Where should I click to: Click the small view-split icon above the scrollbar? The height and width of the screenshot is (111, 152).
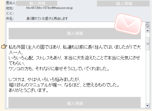click(x=147, y=26)
